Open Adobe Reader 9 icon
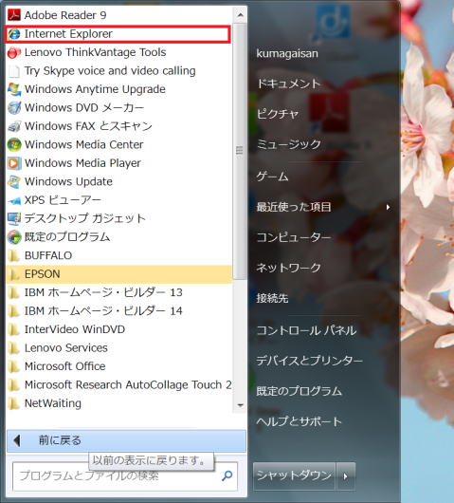 (14, 15)
